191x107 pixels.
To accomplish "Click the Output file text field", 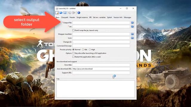I will (101, 23).
